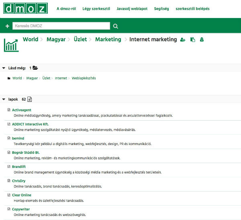
Task: Collapse the Lásd még section
Action: pyautogui.click(x=4, y=68)
